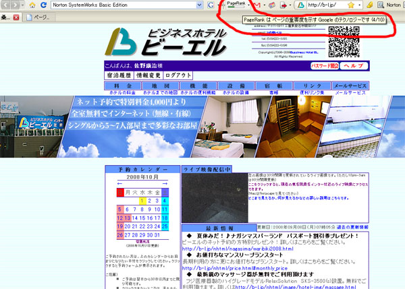Follow the ホテルの設備 link
405x289 pixels.
tap(236, 92)
